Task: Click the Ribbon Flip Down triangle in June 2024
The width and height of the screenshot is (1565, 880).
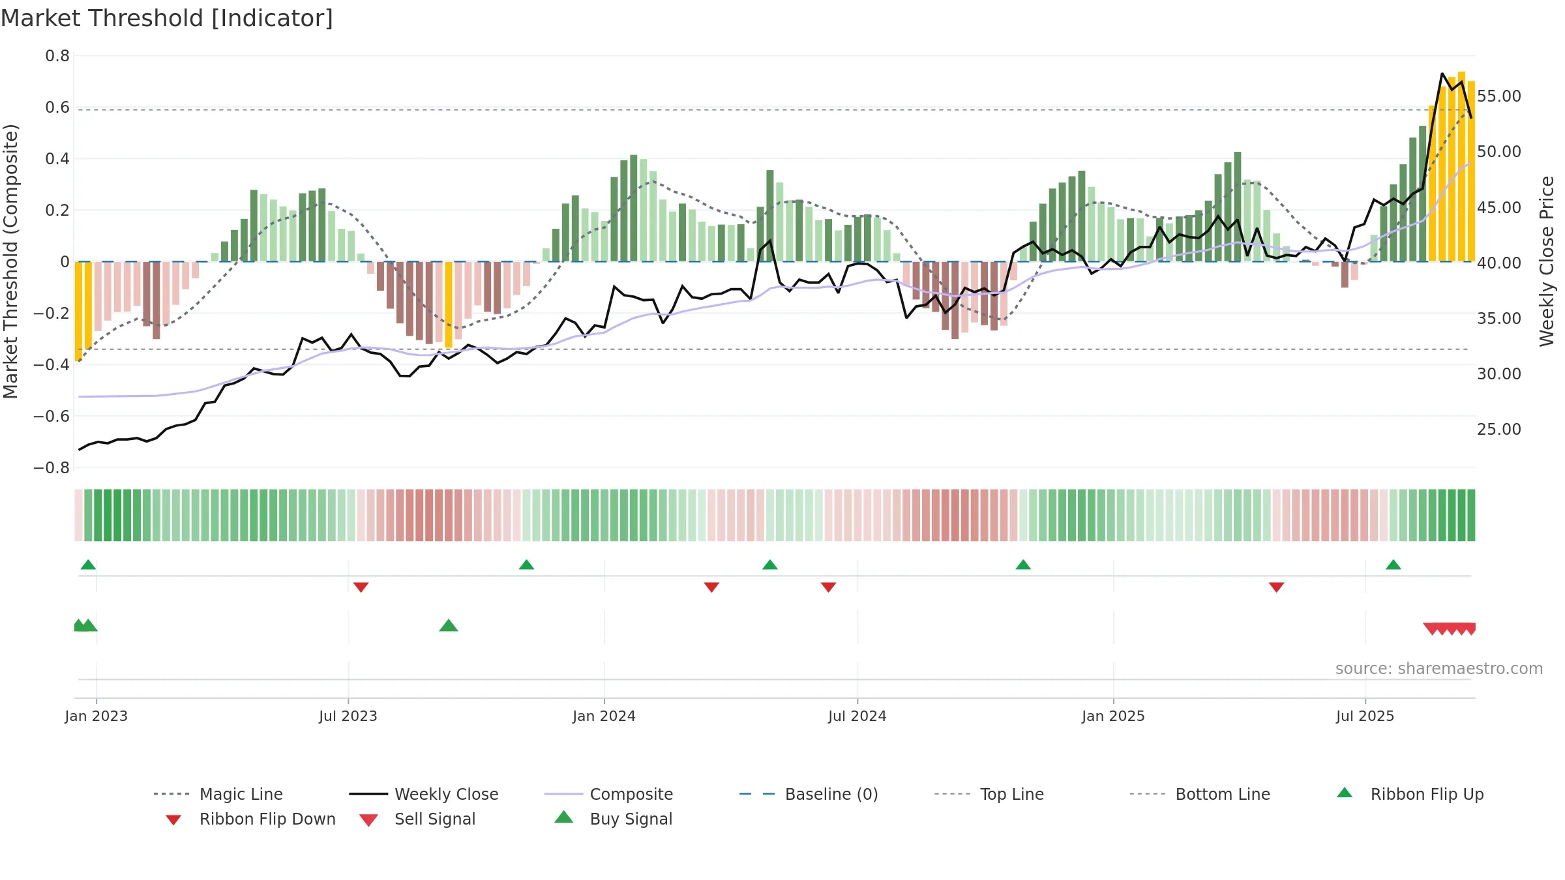Action: click(828, 587)
